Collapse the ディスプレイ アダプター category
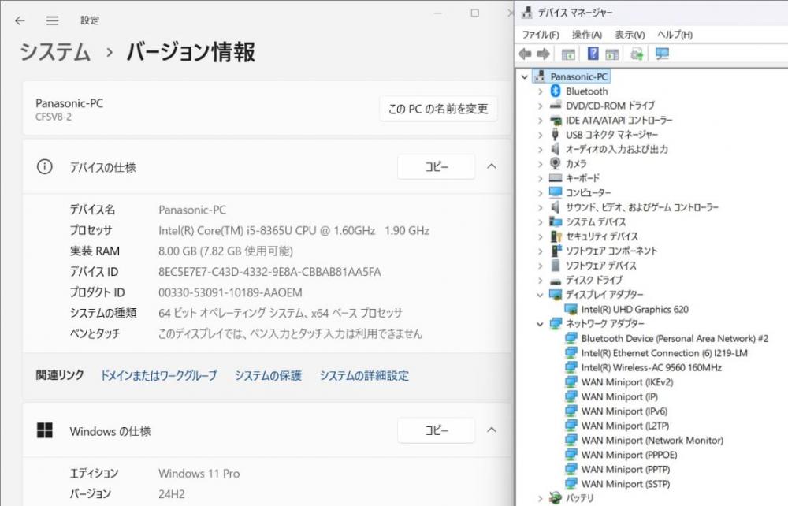The width and height of the screenshot is (788, 506). (541, 295)
